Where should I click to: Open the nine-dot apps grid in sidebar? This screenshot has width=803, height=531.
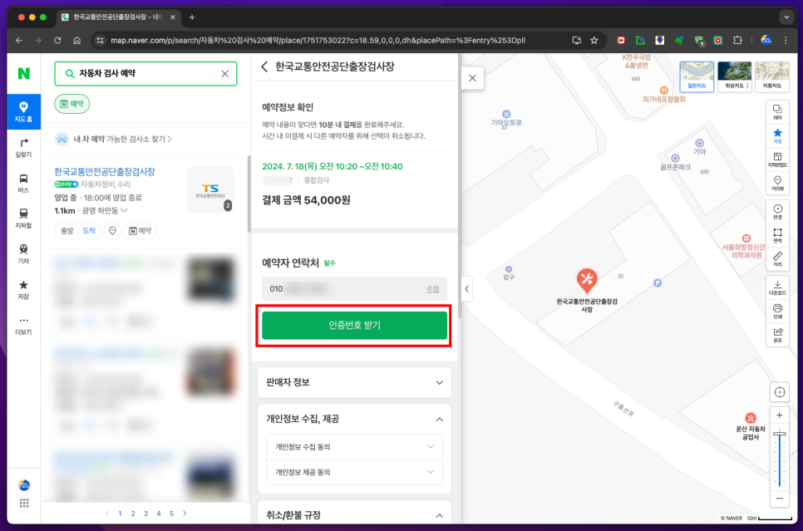pos(24,504)
